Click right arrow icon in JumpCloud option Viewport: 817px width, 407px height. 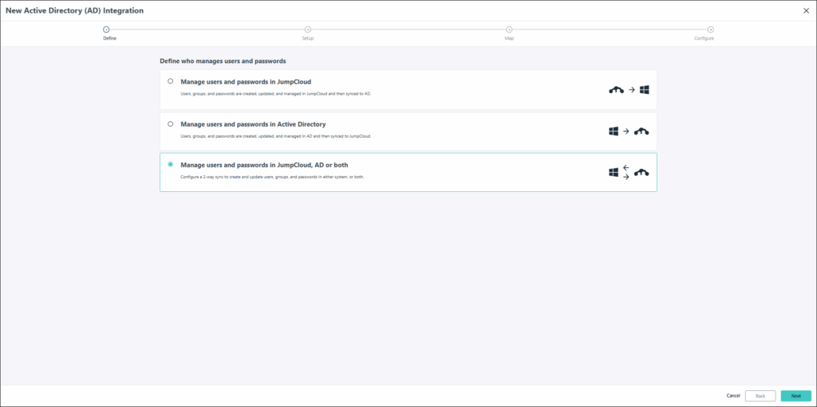tap(632, 89)
